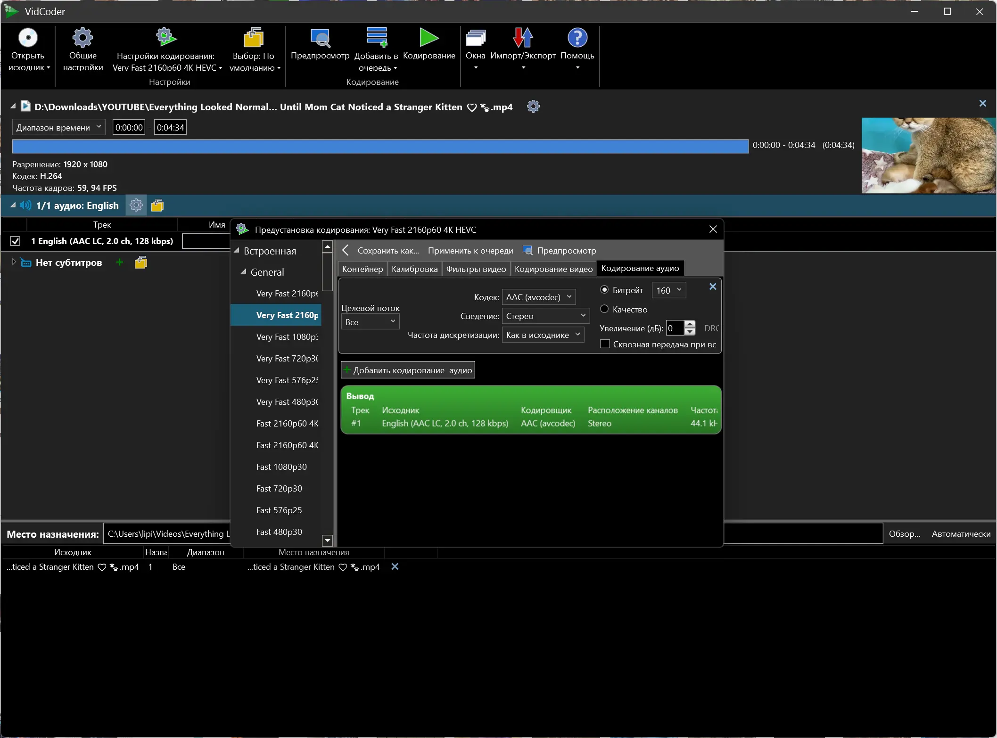Open audio track settings gear icon
Image resolution: width=997 pixels, height=738 pixels.
136,205
